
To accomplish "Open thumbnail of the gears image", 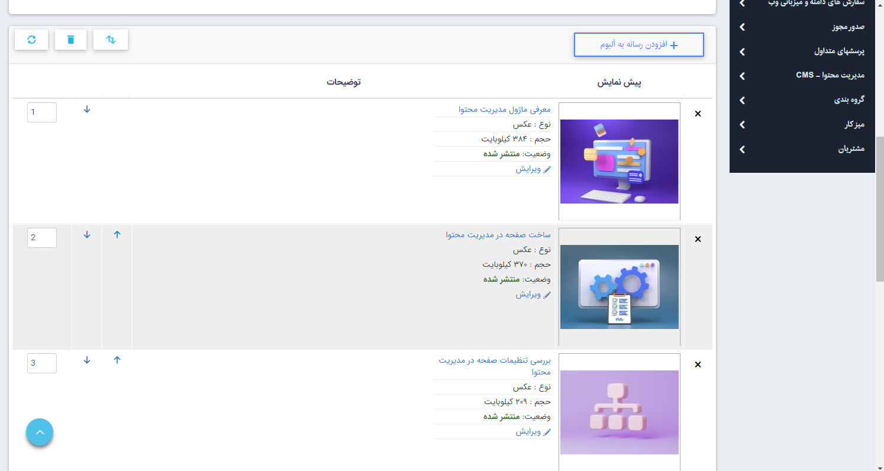I will click(619, 287).
